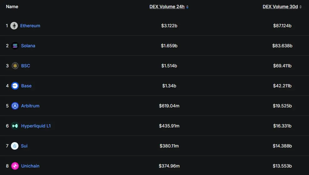Click the Solana chain logo icon
The image size is (309, 175).
tap(15, 46)
